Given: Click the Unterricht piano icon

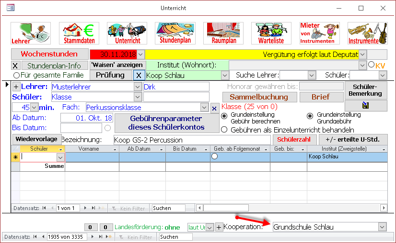Looking at the screenshot, I should 127,33.
